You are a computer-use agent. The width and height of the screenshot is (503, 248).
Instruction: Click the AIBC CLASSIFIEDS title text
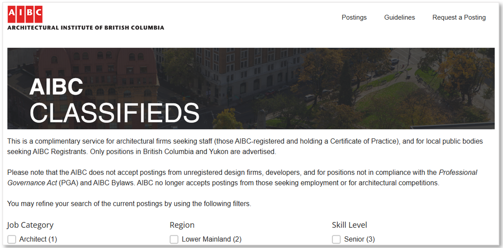click(x=115, y=100)
